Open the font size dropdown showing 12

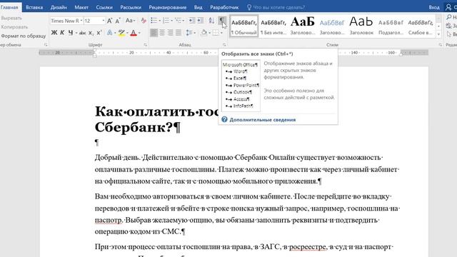pyautogui.click(x=103, y=21)
